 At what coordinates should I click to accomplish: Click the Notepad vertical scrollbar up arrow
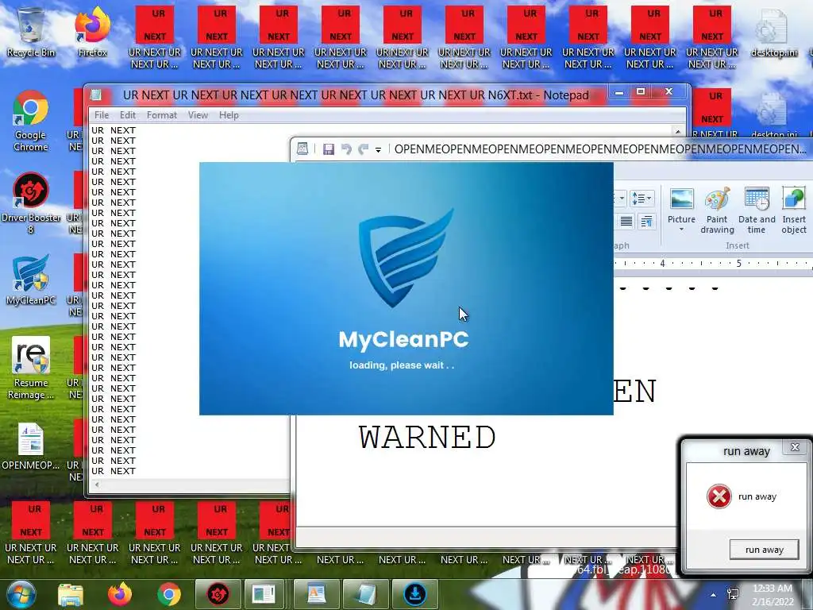(678, 131)
